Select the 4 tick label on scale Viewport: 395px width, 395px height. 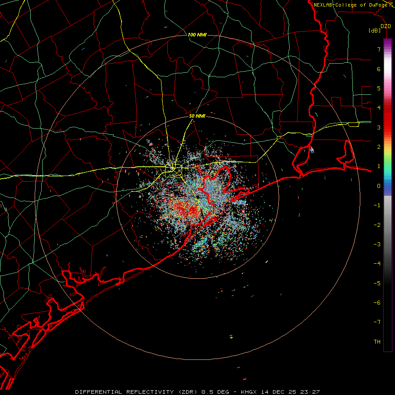[379, 108]
